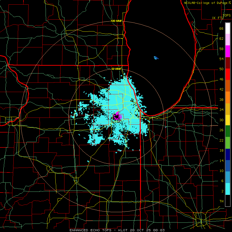Click the orange 38-42 legend swatch

(228, 97)
